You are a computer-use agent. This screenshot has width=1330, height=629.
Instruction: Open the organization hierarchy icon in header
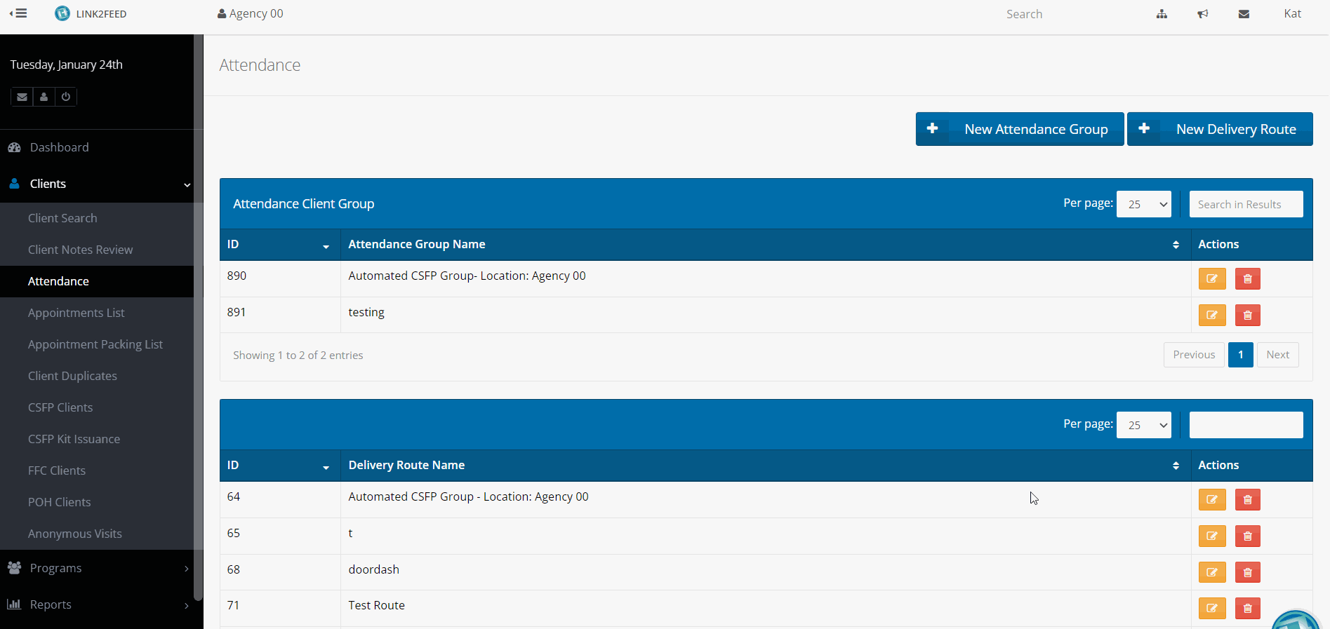1162,14
